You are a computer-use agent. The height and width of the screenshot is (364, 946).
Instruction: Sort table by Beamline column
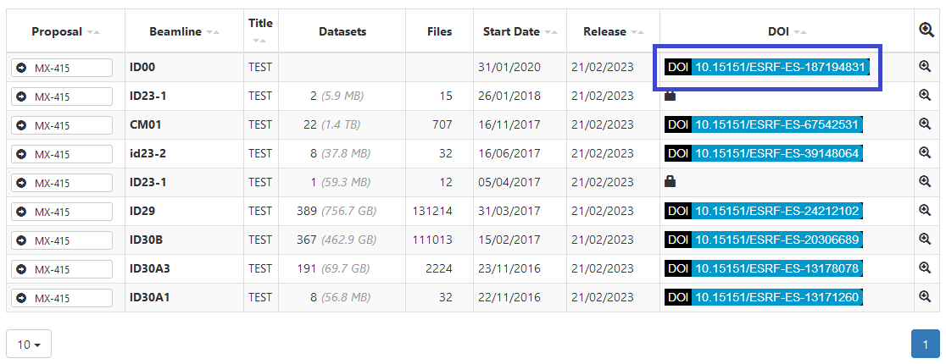(213, 32)
